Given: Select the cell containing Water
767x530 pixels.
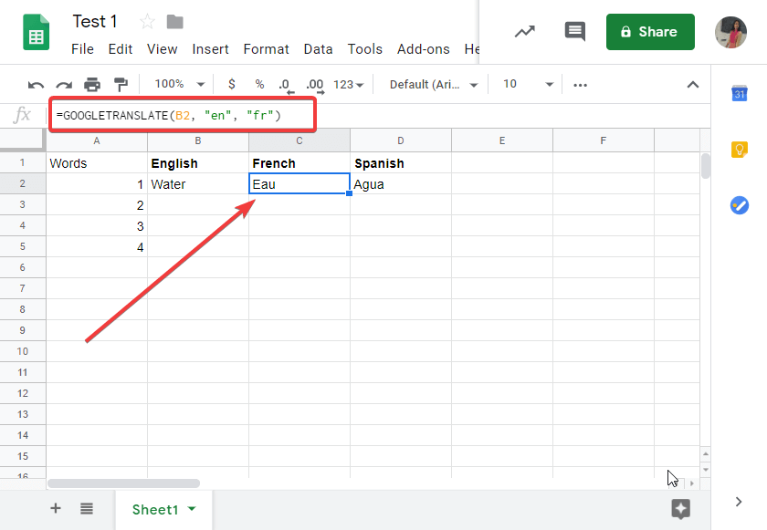Looking at the screenshot, I should [198, 184].
